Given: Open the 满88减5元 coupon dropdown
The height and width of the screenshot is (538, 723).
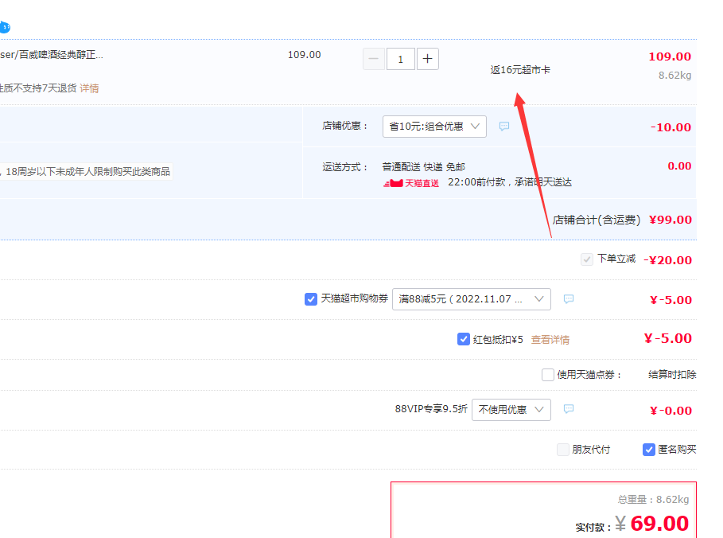Looking at the screenshot, I should pos(471,299).
